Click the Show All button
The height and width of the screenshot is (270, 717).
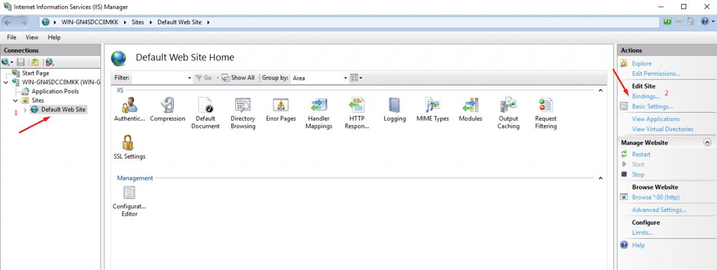click(239, 78)
